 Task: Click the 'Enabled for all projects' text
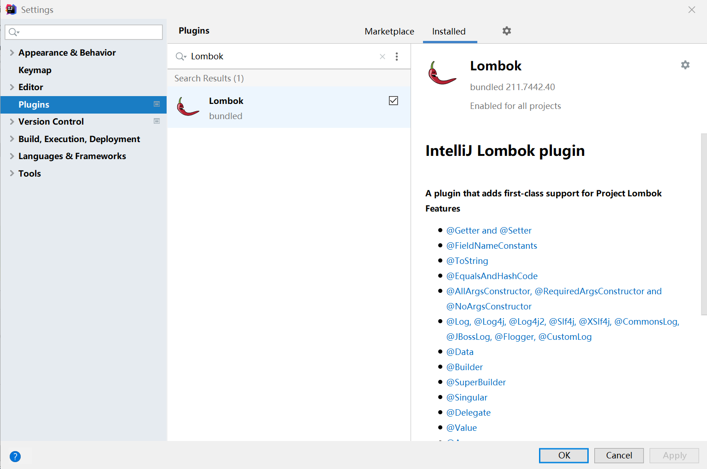[x=516, y=106]
